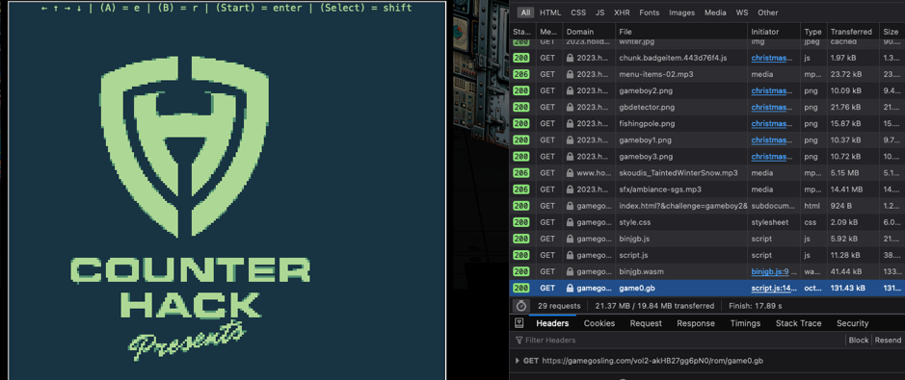
Task: Click the close details panel icon beside Headers
Action: pyautogui.click(x=519, y=323)
